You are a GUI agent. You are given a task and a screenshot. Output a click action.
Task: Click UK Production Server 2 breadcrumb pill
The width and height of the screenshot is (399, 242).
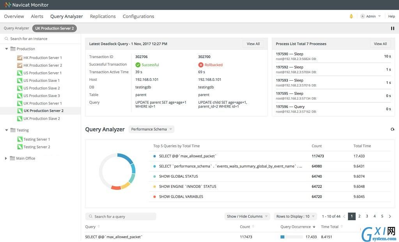click(x=55, y=28)
